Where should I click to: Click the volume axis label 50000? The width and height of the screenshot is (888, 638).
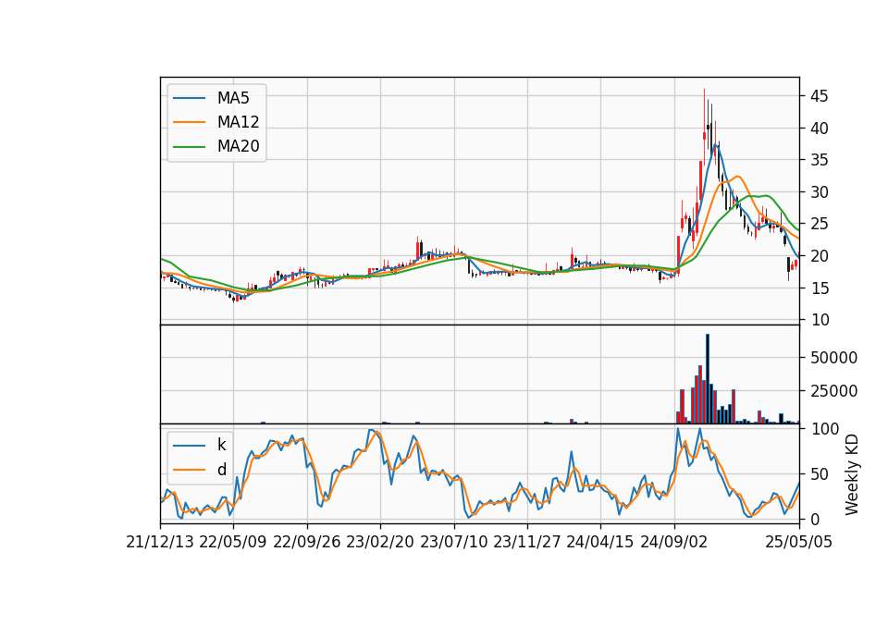pyautogui.click(x=833, y=358)
